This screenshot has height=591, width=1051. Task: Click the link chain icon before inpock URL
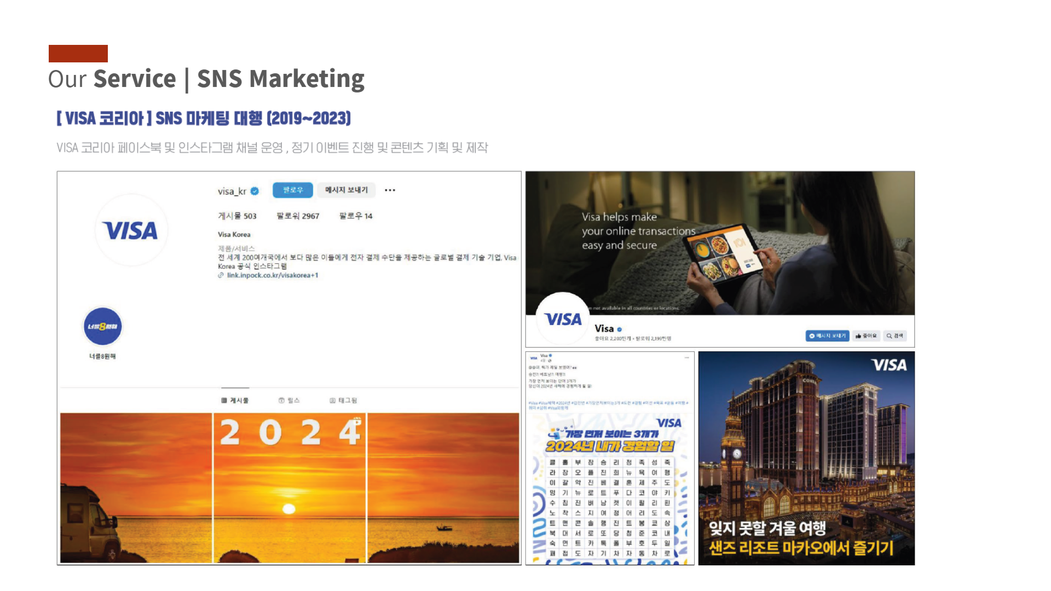pyautogui.click(x=221, y=275)
